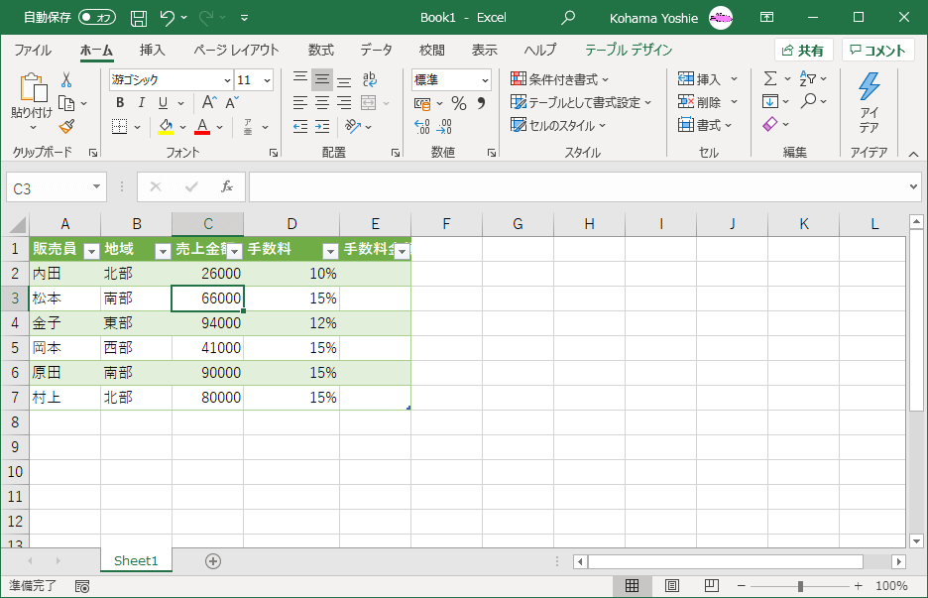Open the 手数料 column filter dropdown
The height and width of the screenshot is (598, 928).
[330, 252]
